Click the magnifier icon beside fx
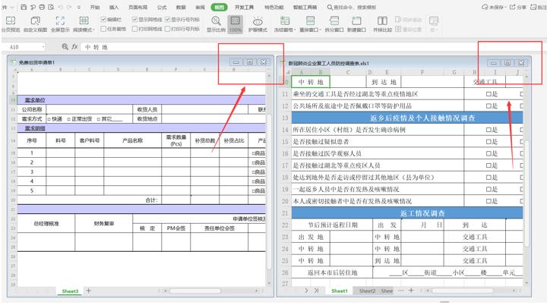The width and height of the screenshot is (547, 305). (x=65, y=46)
